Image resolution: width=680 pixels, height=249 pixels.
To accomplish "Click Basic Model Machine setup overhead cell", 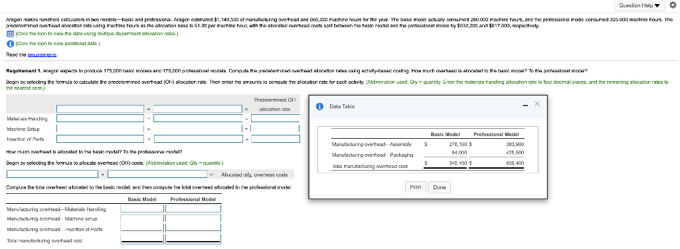I will (142, 218).
